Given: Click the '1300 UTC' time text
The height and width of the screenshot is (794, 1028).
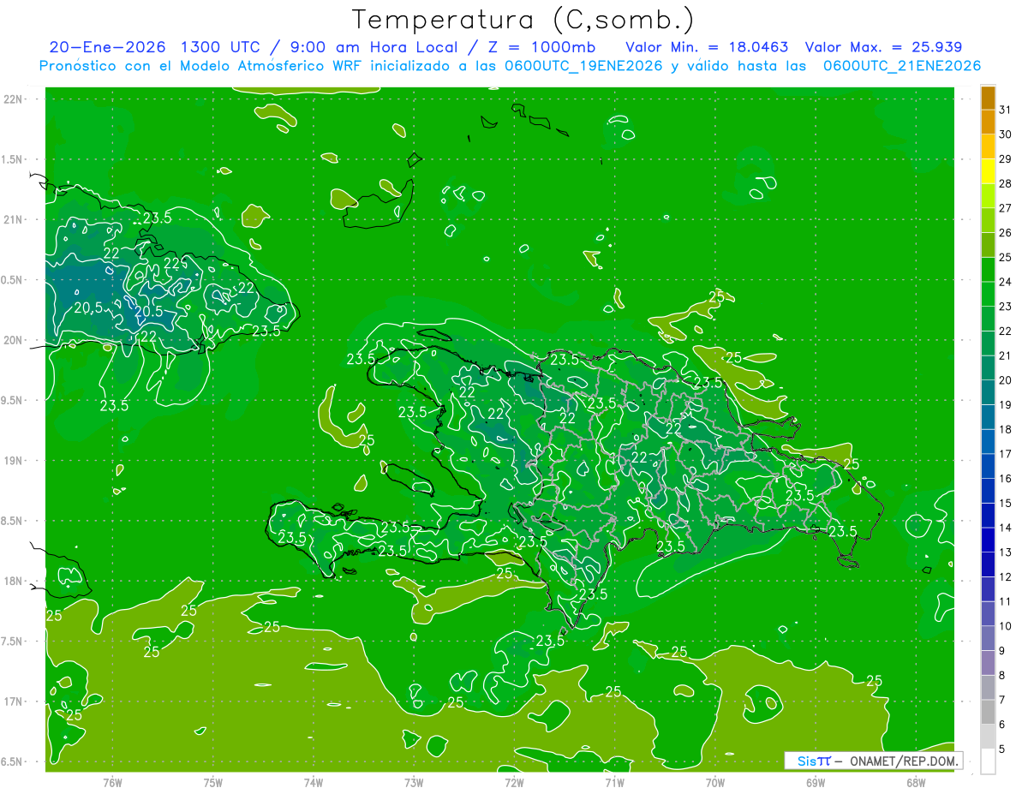Looking at the screenshot, I should (x=221, y=48).
